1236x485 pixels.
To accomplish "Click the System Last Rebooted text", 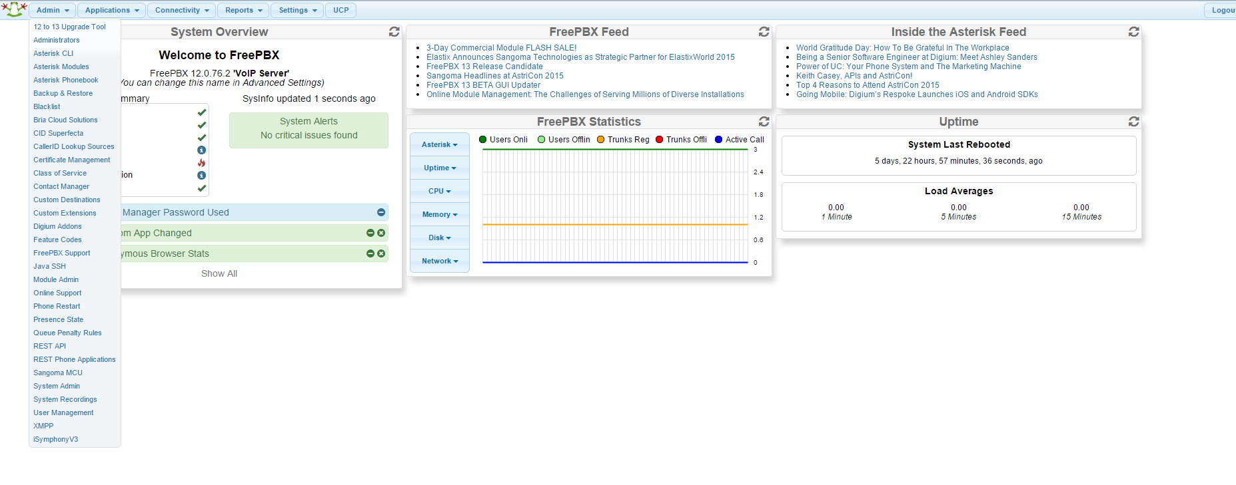I will tap(959, 144).
